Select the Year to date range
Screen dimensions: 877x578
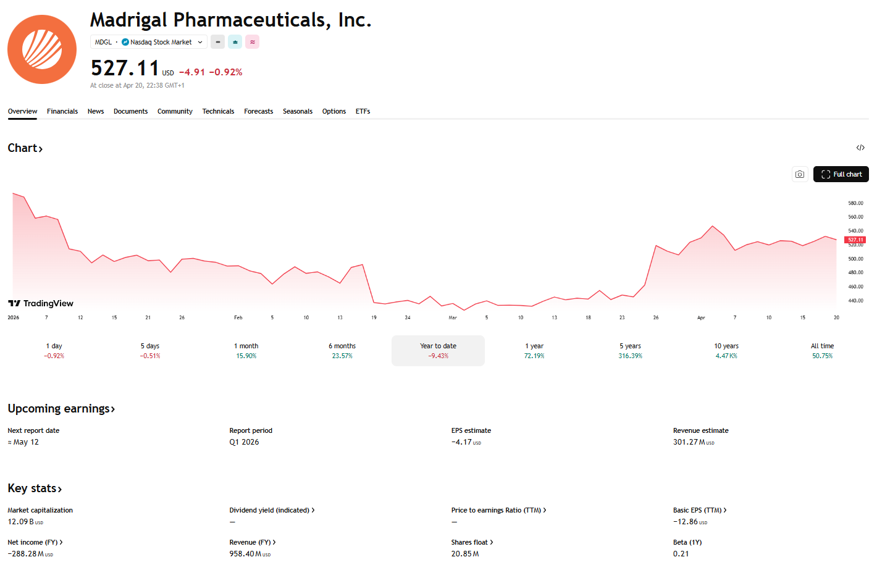click(438, 351)
